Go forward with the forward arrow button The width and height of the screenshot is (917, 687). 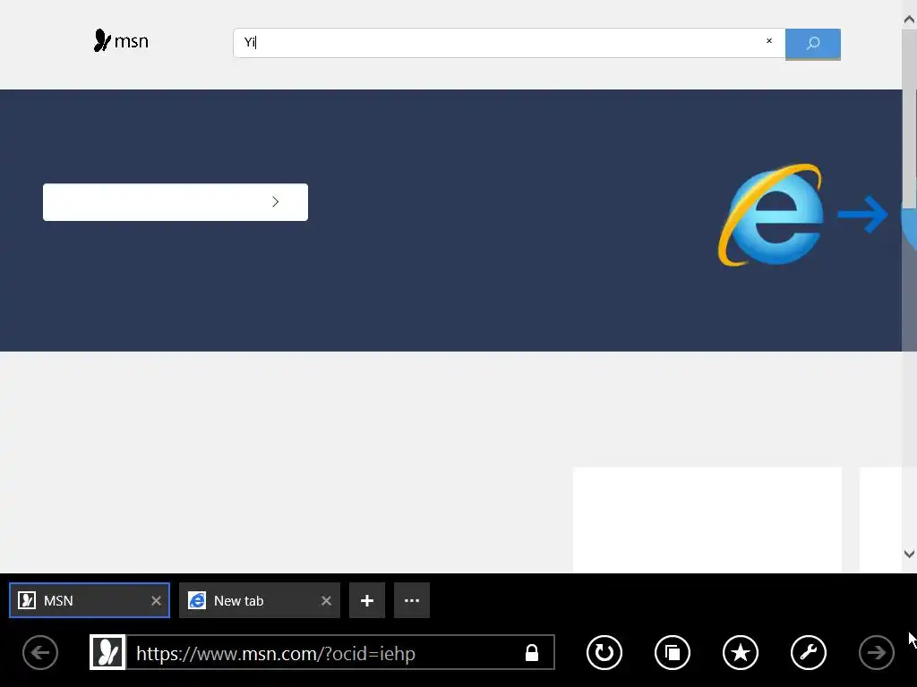877,652
